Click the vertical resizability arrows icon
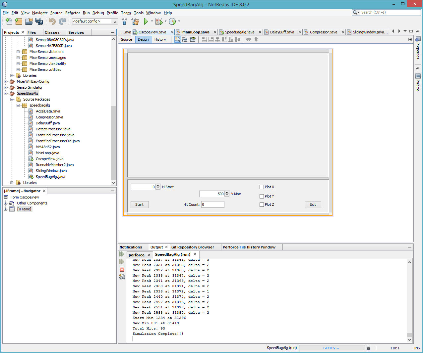423x353 pixels. [x=256, y=39]
